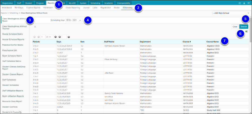Open the Scheduling Year dropdown
Screen dimensions: 252x114
[74, 20]
